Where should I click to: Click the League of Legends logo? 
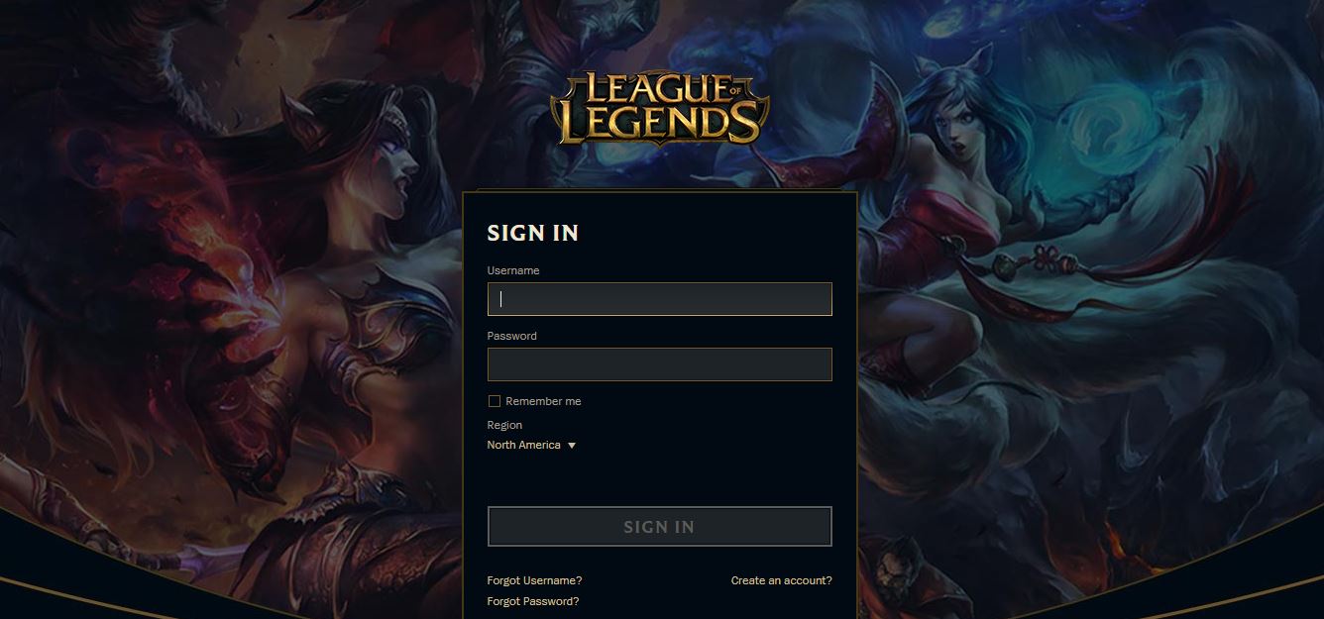660,107
